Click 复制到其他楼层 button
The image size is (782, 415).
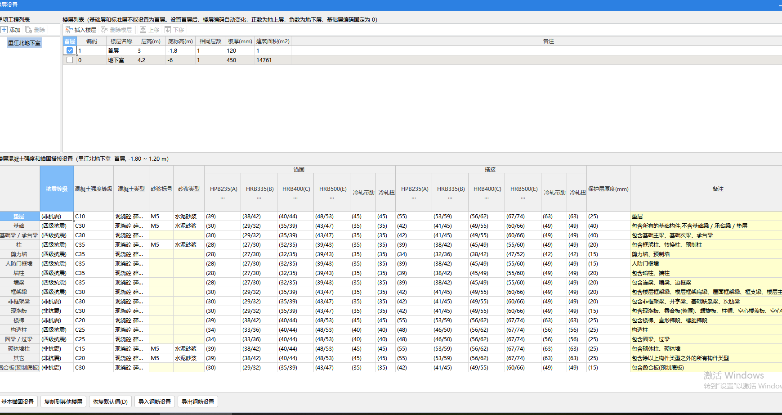pos(63,401)
